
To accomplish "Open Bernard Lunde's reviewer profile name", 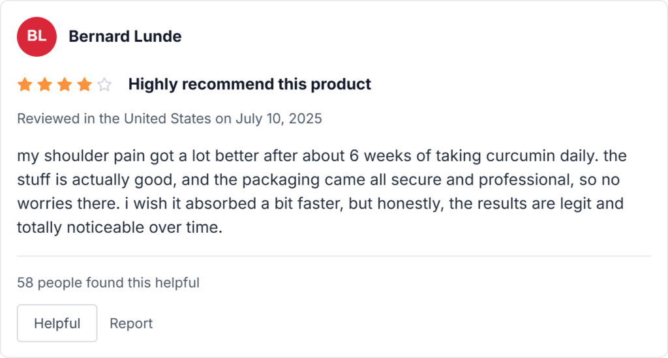I will coord(125,37).
